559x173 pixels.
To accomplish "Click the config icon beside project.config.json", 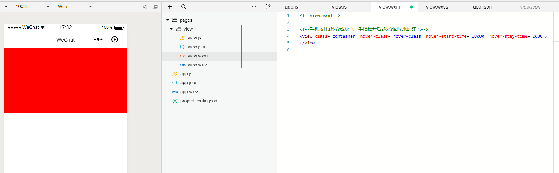I will tap(175, 101).
